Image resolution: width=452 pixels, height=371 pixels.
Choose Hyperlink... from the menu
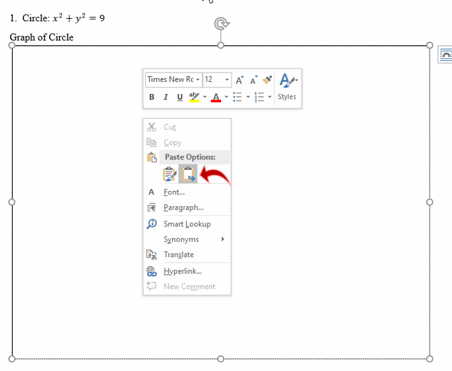(182, 272)
